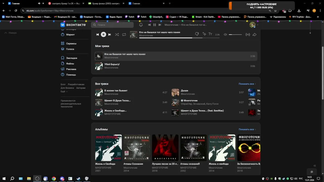
Task: Switch to the Бумер фильм (2003) tab
Action: pyautogui.click(x=106, y=4)
